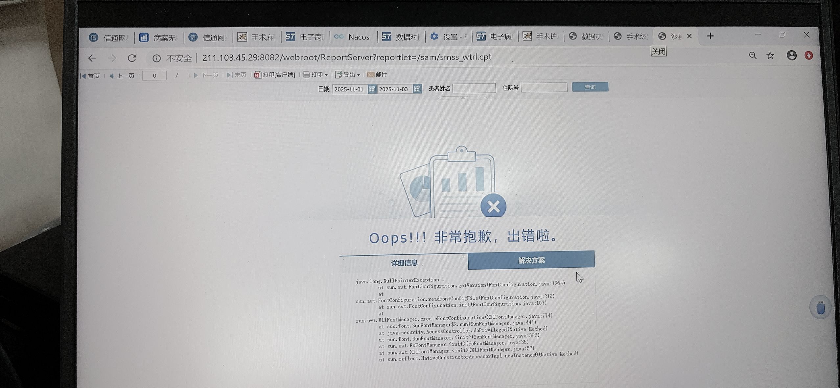Go to 上一页 previous page
Screen dimensions: 840x388
point(122,76)
